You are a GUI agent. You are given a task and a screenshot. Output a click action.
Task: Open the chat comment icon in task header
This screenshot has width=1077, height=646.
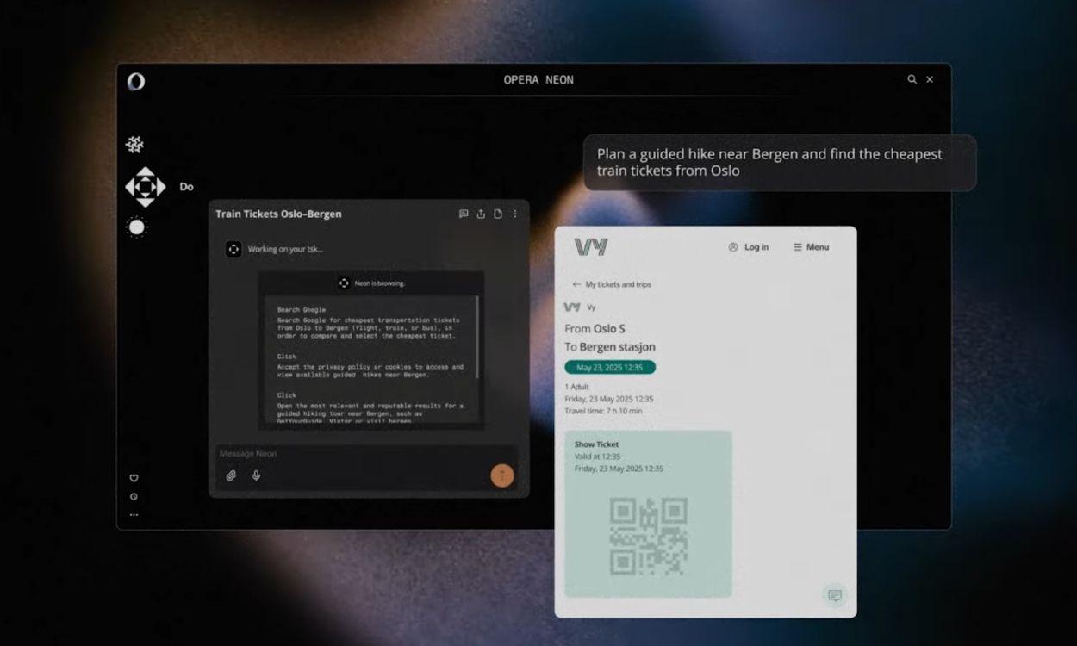pos(464,214)
